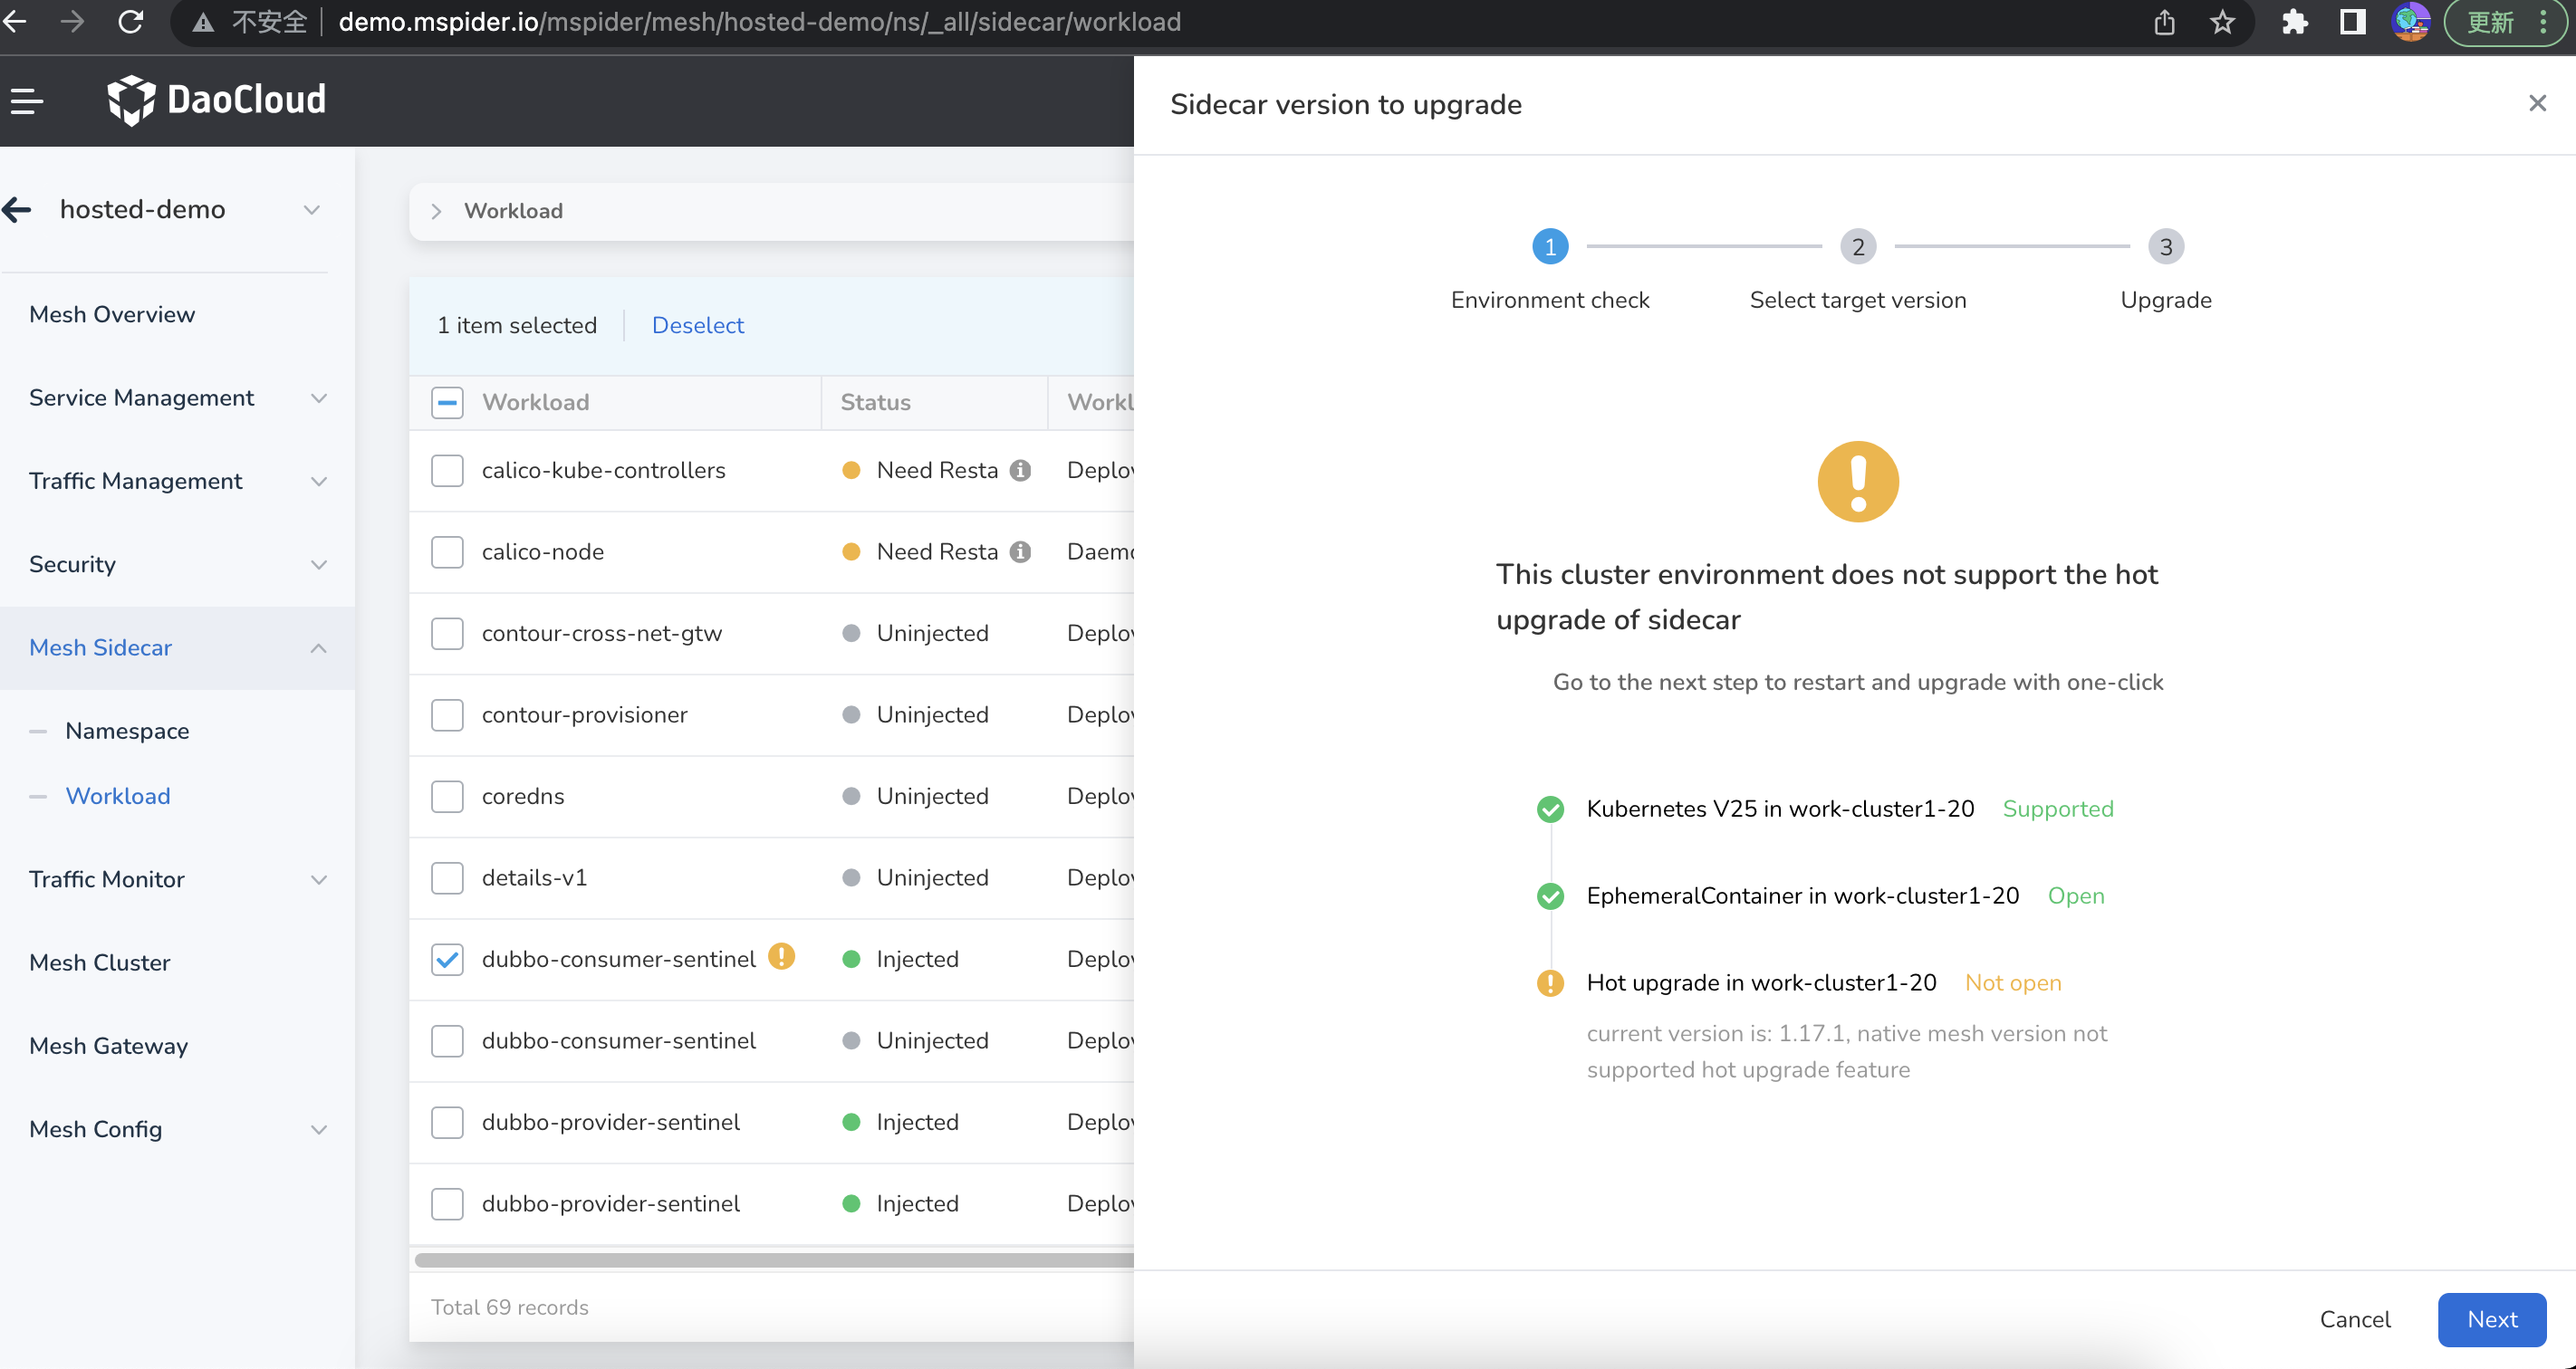Click the share icon in address bar
2576x1369 pixels.
[x=2164, y=22]
